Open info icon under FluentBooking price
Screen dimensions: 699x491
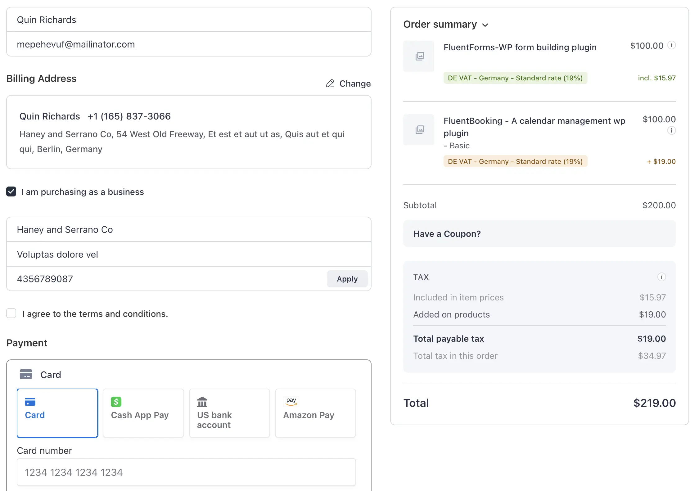point(672,130)
